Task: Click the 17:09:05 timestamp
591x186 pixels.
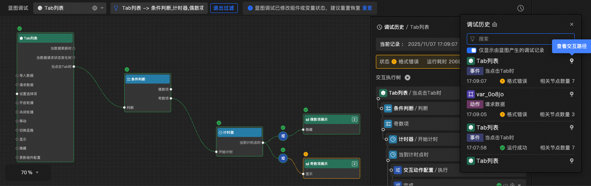Action: (x=477, y=115)
